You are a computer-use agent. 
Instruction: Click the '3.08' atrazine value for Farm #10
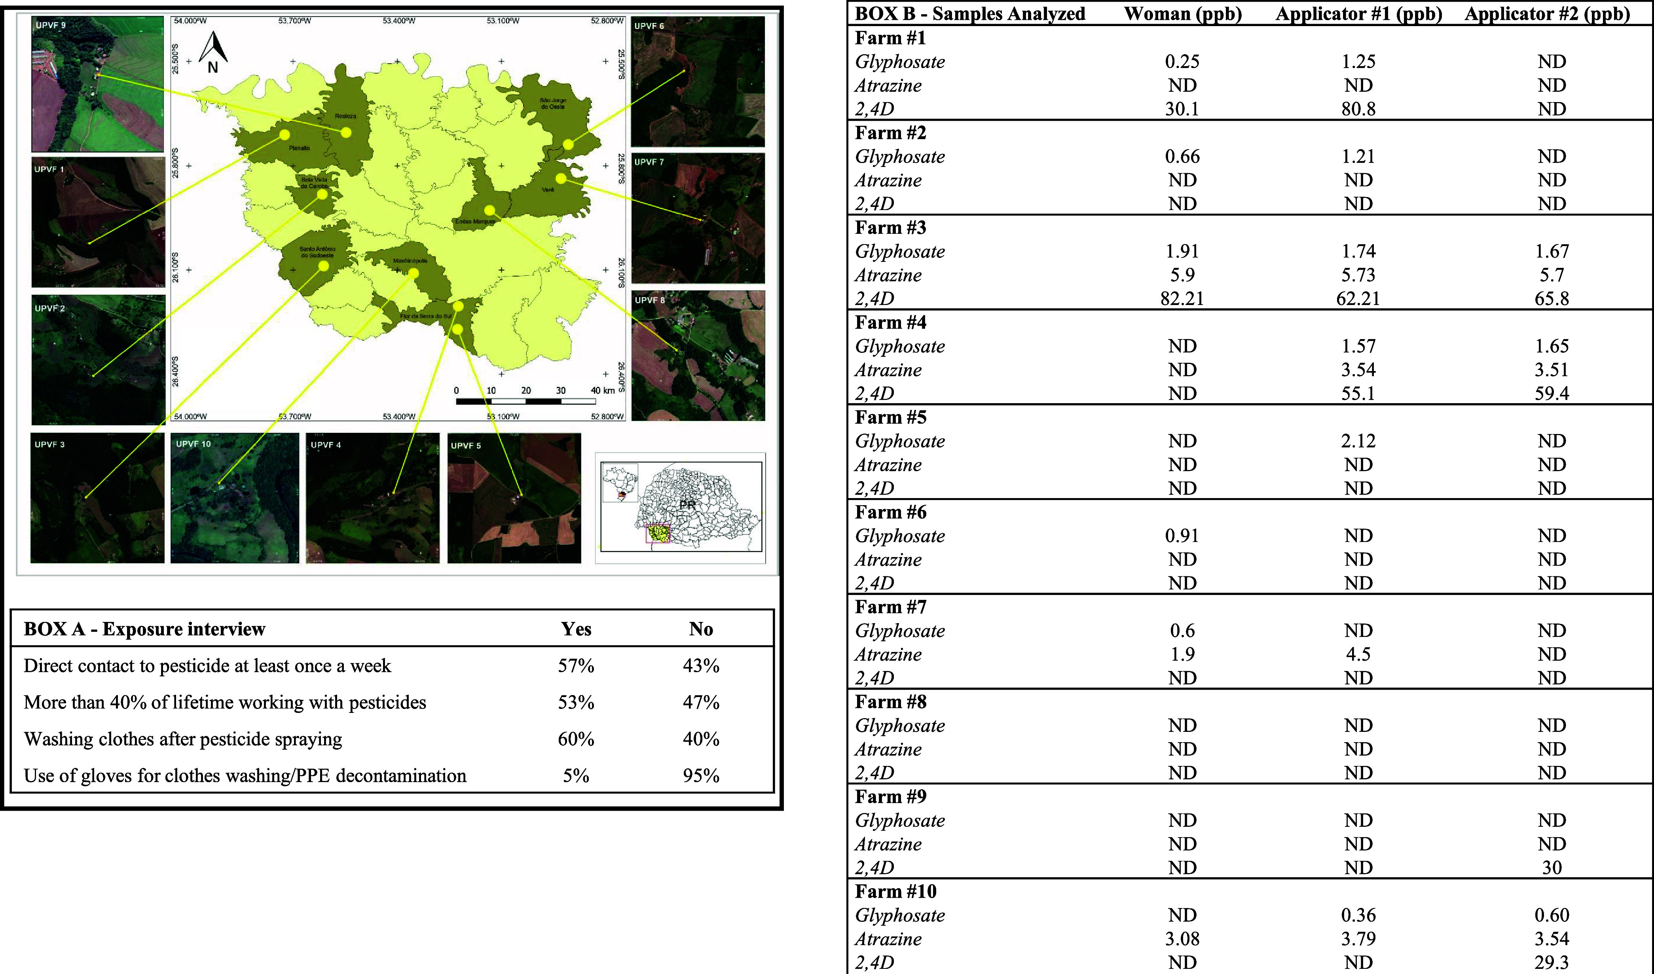tap(1182, 939)
